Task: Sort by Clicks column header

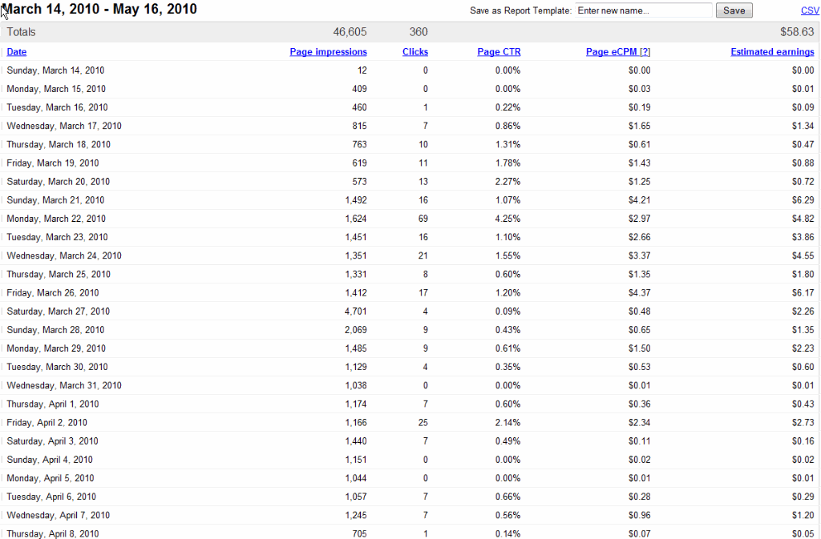Action: point(415,52)
